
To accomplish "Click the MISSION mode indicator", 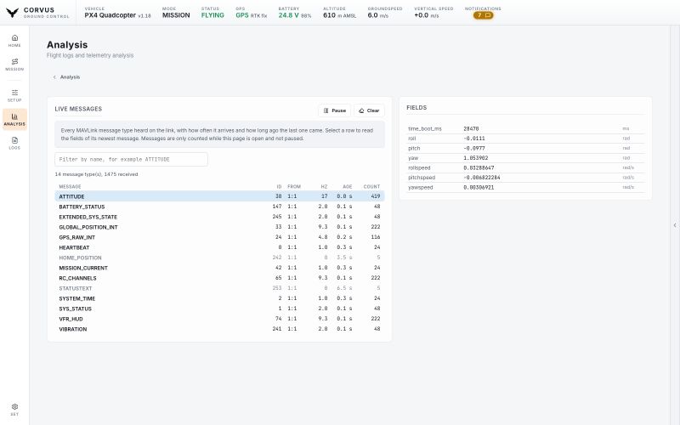I will 176,15.
